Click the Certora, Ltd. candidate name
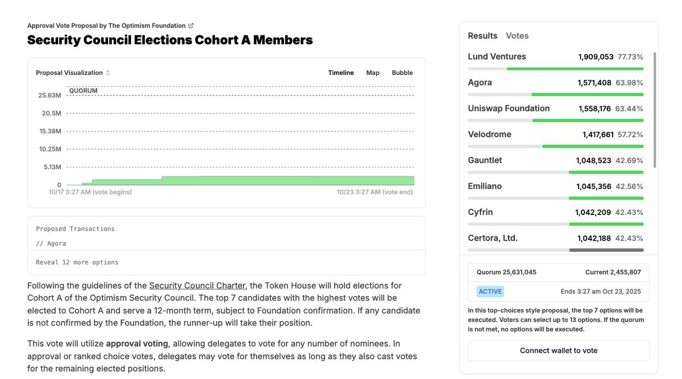 493,238
